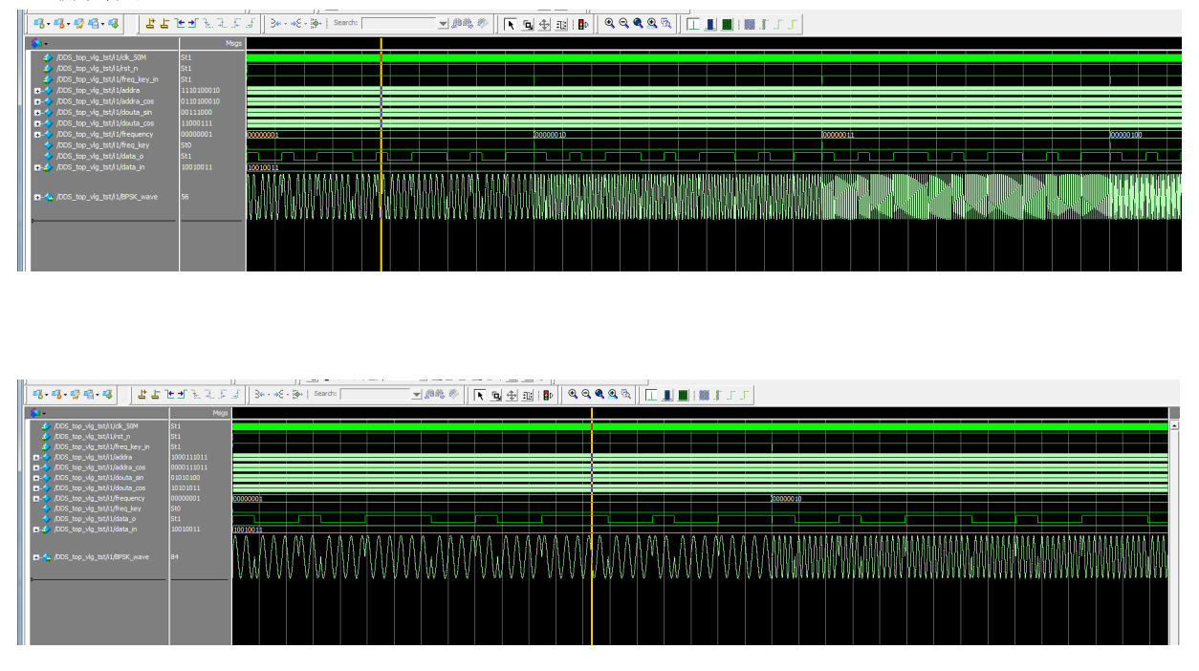1199x671 pixels.
Task: Select the Zoom Full icon
Action: (637, 25)
